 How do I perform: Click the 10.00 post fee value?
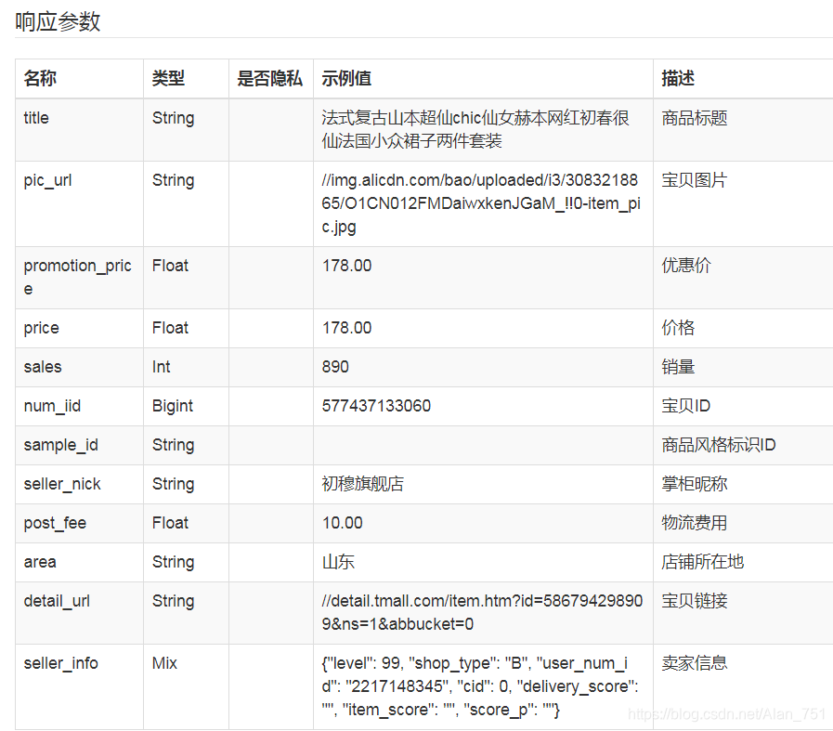(342, 523)
